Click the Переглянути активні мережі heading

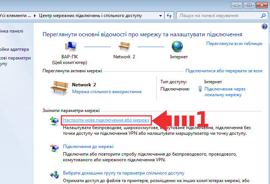tap(72, 71)
